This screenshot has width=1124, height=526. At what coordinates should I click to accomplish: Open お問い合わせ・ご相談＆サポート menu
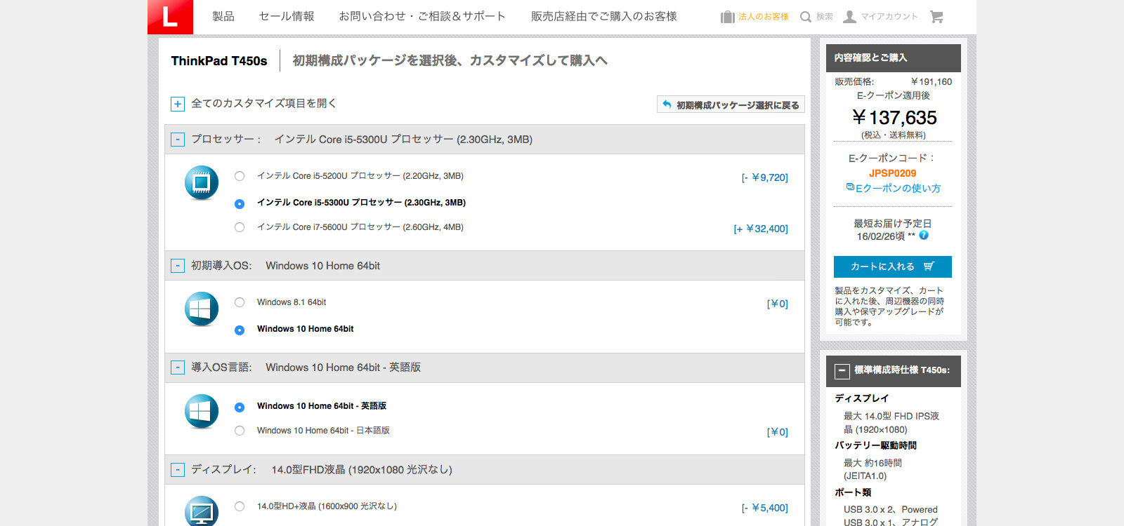[x=422, y=16]
